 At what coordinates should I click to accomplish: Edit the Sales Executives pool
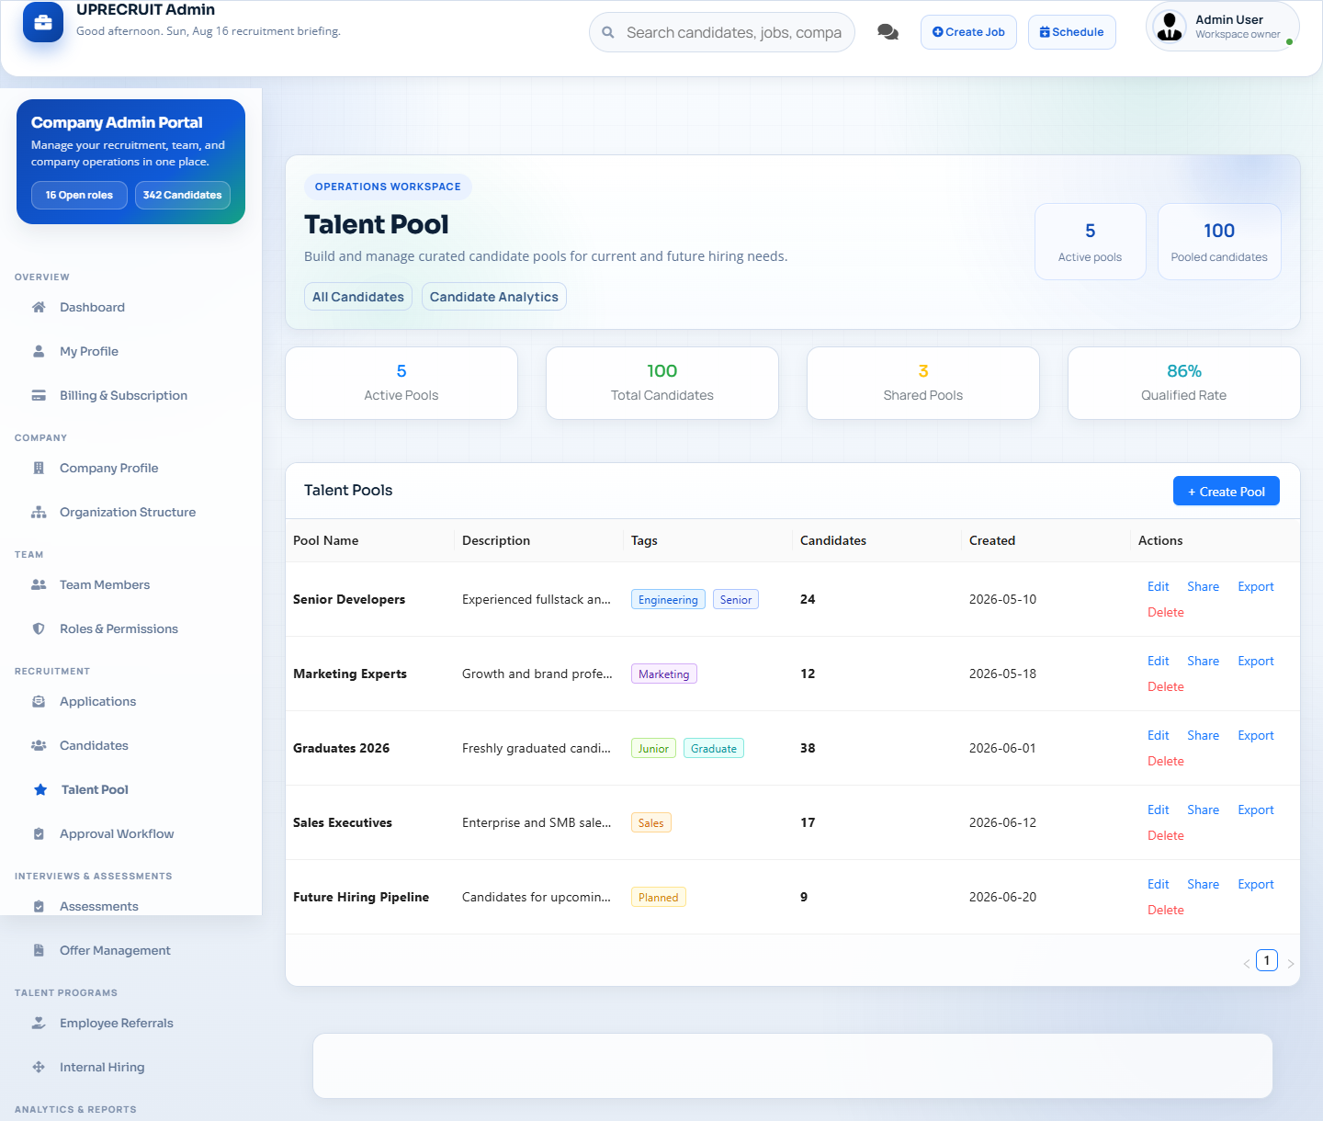[x=1158, y=810]
